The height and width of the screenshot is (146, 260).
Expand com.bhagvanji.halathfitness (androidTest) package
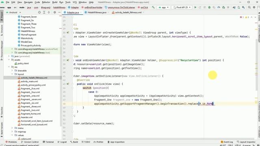12,49
